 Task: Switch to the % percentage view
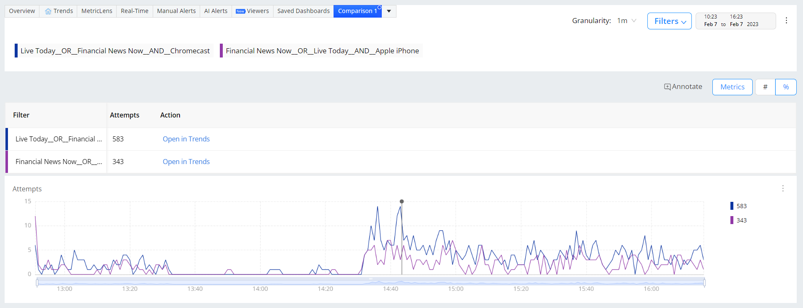pos(786,87)
